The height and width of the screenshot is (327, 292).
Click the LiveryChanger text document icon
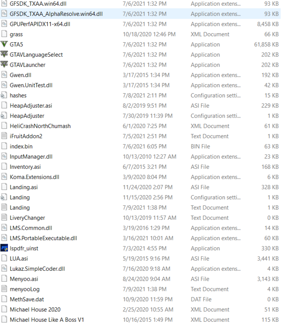coord(4,218)
